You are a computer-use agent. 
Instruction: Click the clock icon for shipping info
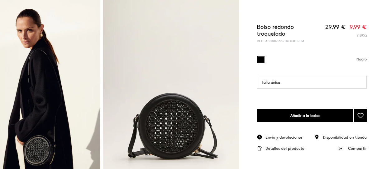pyautogui.click(x=259, y=137)
